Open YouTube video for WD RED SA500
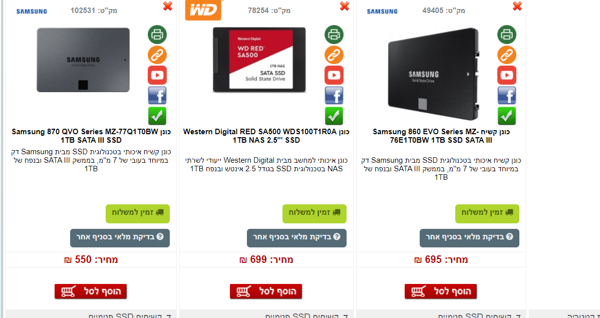Screen dimensions: 600x318 click(x=334, y=75)
